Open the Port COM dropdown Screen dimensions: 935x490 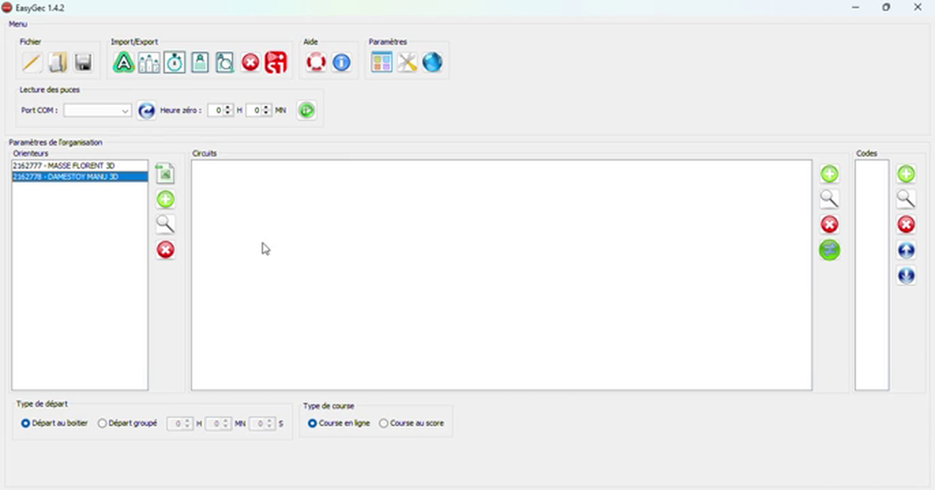point(125,110)
